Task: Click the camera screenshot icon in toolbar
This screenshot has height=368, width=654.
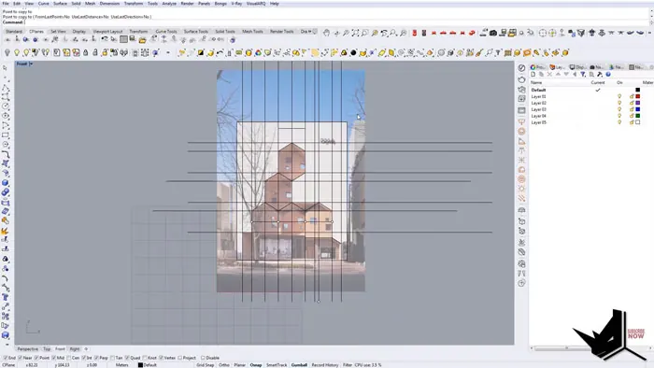Action: tap(493, 33)
